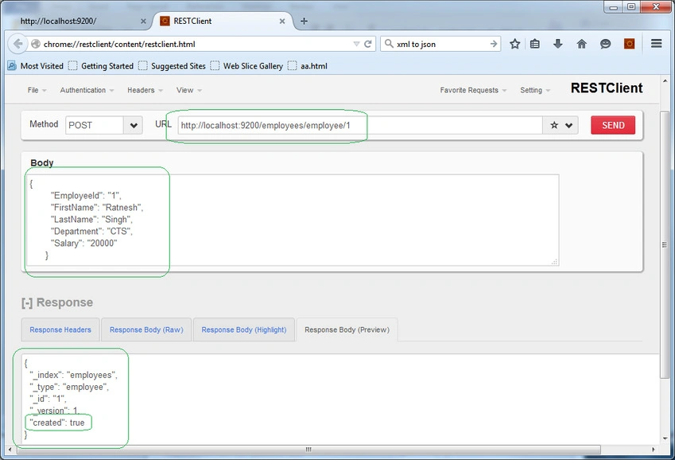Open URL bar history dropdown arrow
The image size is (675, 460).
point(356,44)
